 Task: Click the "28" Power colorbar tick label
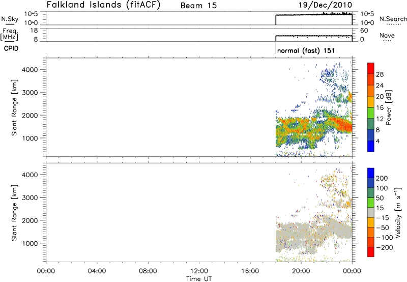coord(380,74)
